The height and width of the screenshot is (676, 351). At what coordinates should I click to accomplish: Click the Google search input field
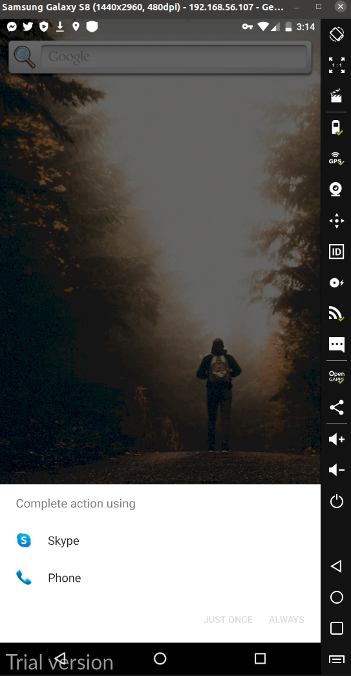(174, 56)
